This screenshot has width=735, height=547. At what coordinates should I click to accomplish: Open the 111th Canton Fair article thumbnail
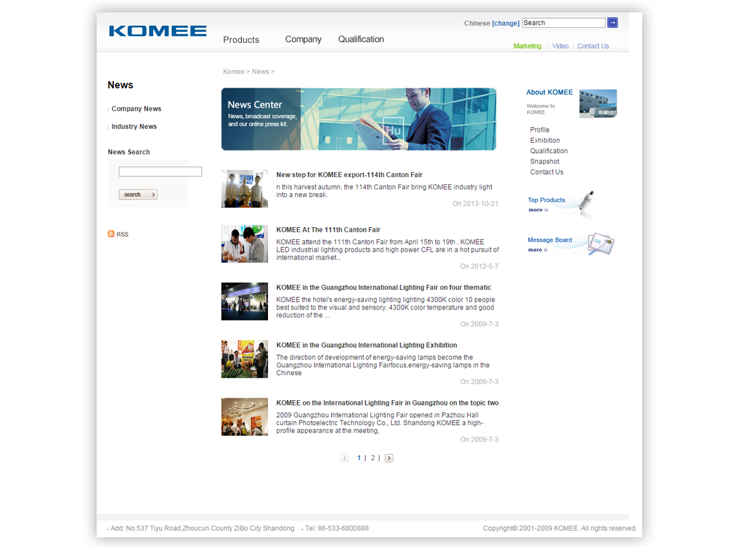245,244
